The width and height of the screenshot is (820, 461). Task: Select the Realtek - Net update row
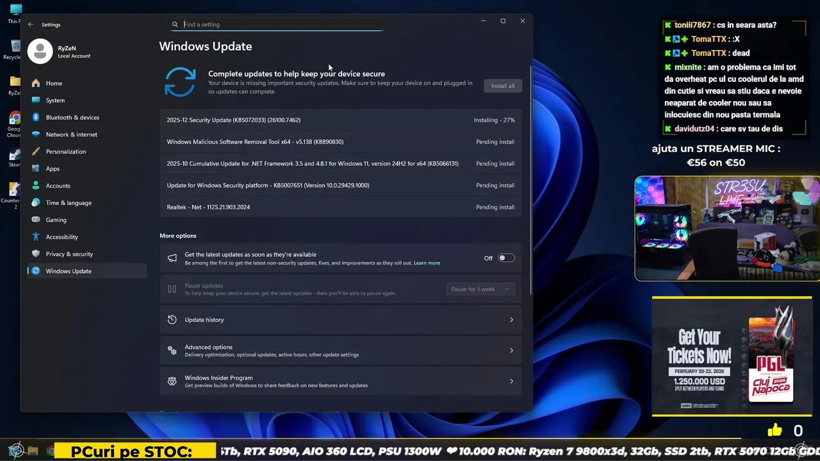341,207
